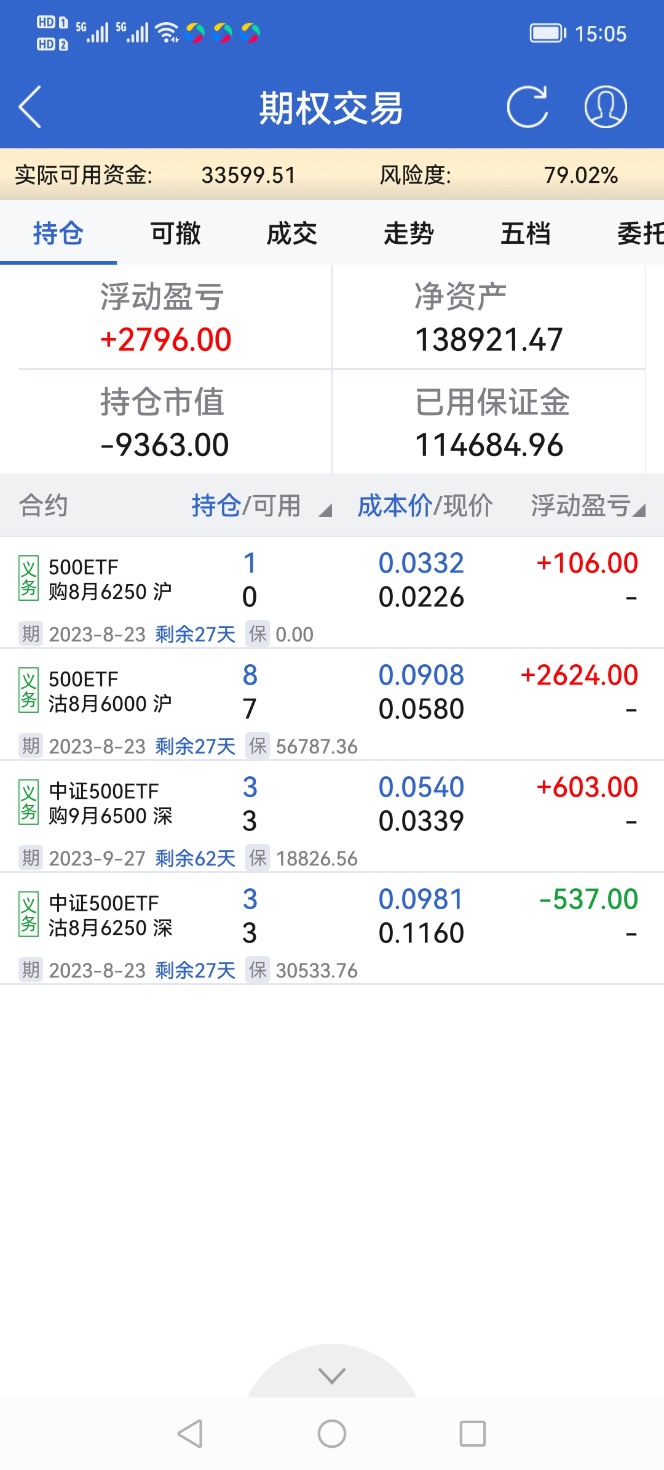Open the 委托 tab

tap(639, 234)
